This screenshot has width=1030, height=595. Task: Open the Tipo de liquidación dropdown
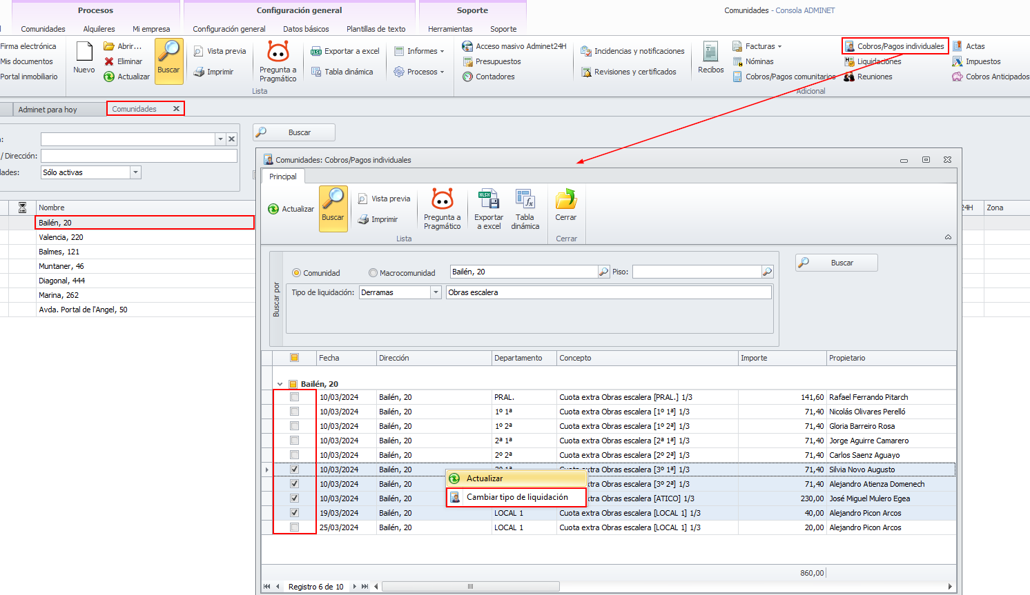436,292
